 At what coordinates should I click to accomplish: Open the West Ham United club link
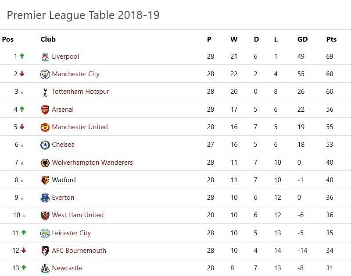click(x=78, y=215)
